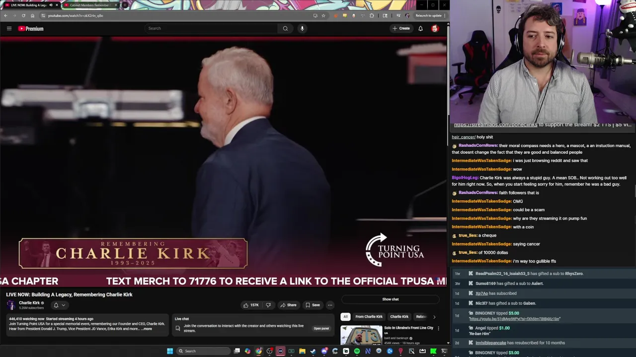636x357 pixels.
Task: Reload the page with the refresh icon
Action: point(23,15)
